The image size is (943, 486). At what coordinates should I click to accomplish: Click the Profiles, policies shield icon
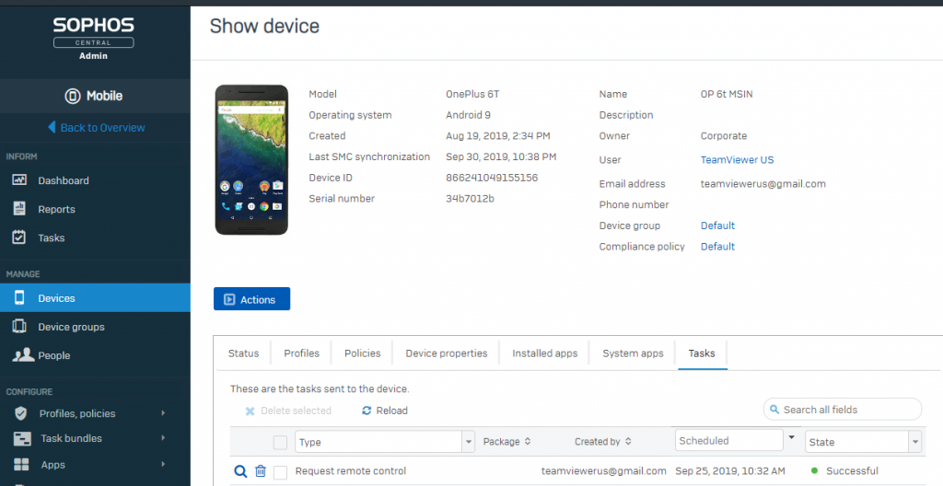20,413
